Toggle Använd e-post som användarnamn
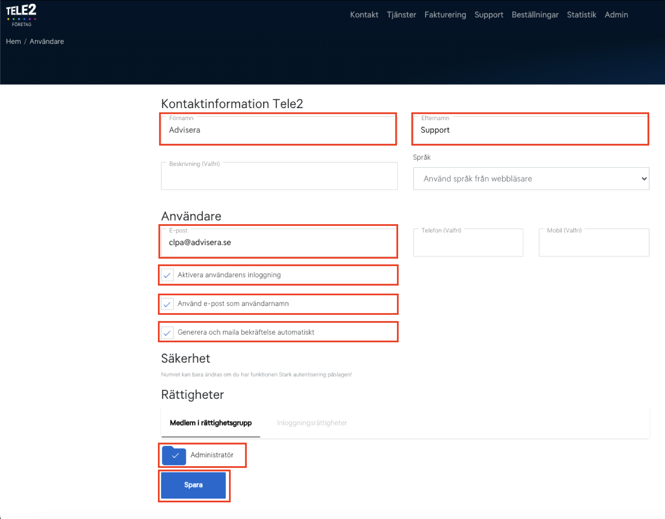The width and height of the screenshot is (665, 519). click(x=167, y=304)
